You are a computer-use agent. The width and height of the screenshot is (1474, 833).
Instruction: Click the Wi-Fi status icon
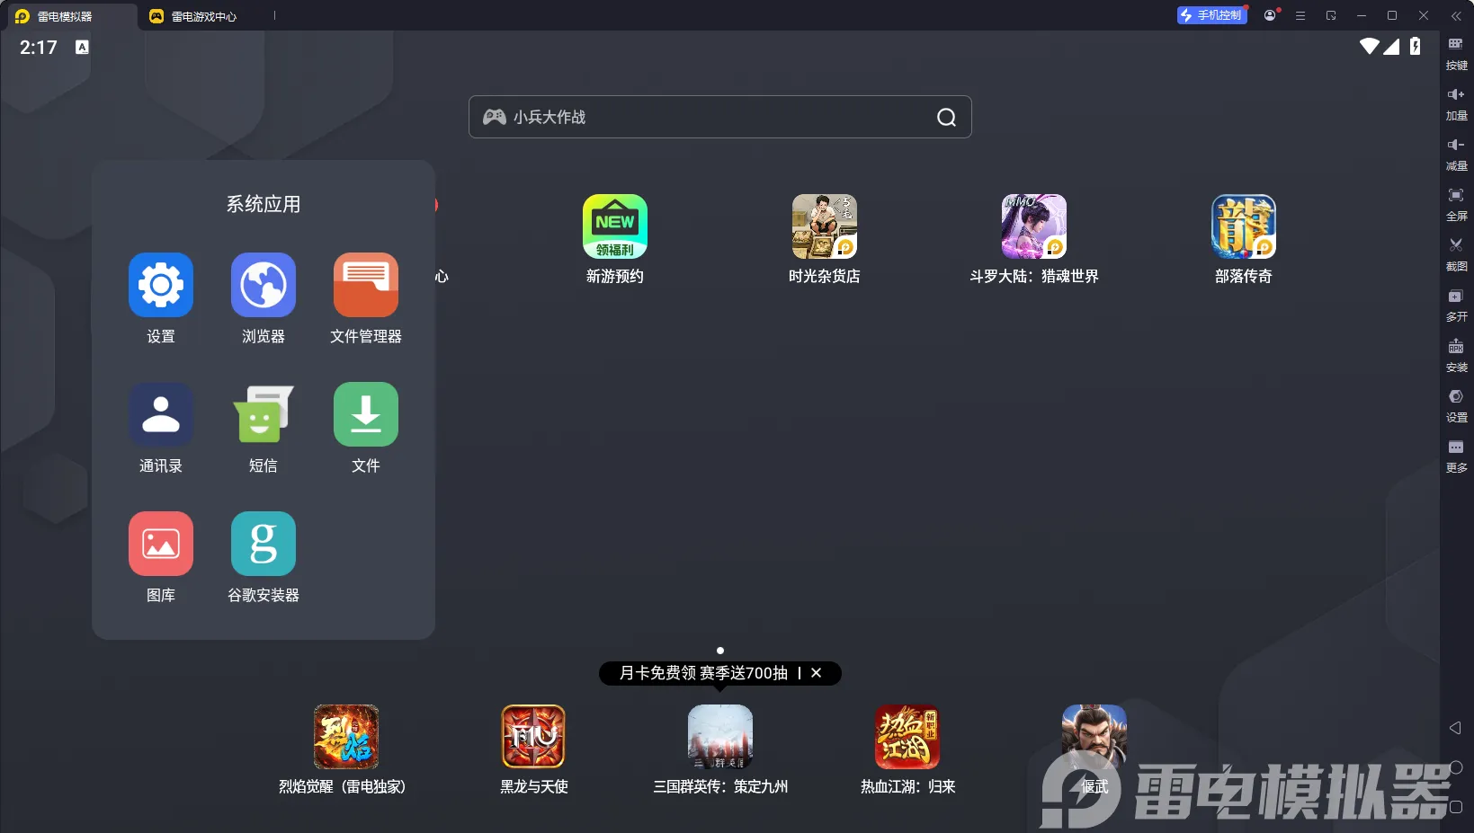click(x=1370, y=47)
